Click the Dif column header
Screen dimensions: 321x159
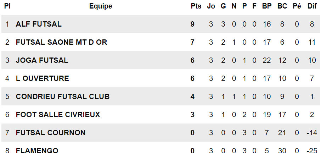[312, 6]
